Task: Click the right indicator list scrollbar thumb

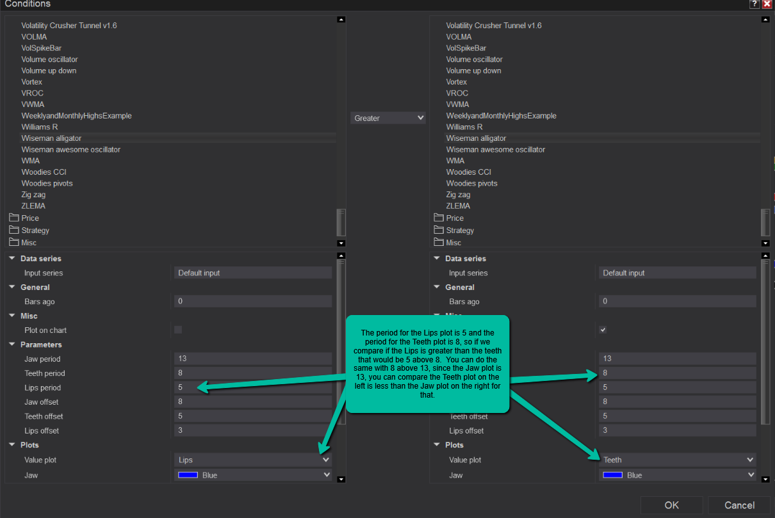Action: tap(765, 223)
